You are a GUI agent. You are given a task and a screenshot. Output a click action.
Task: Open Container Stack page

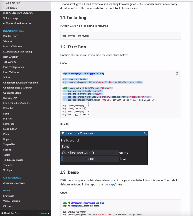coord(12,93)
